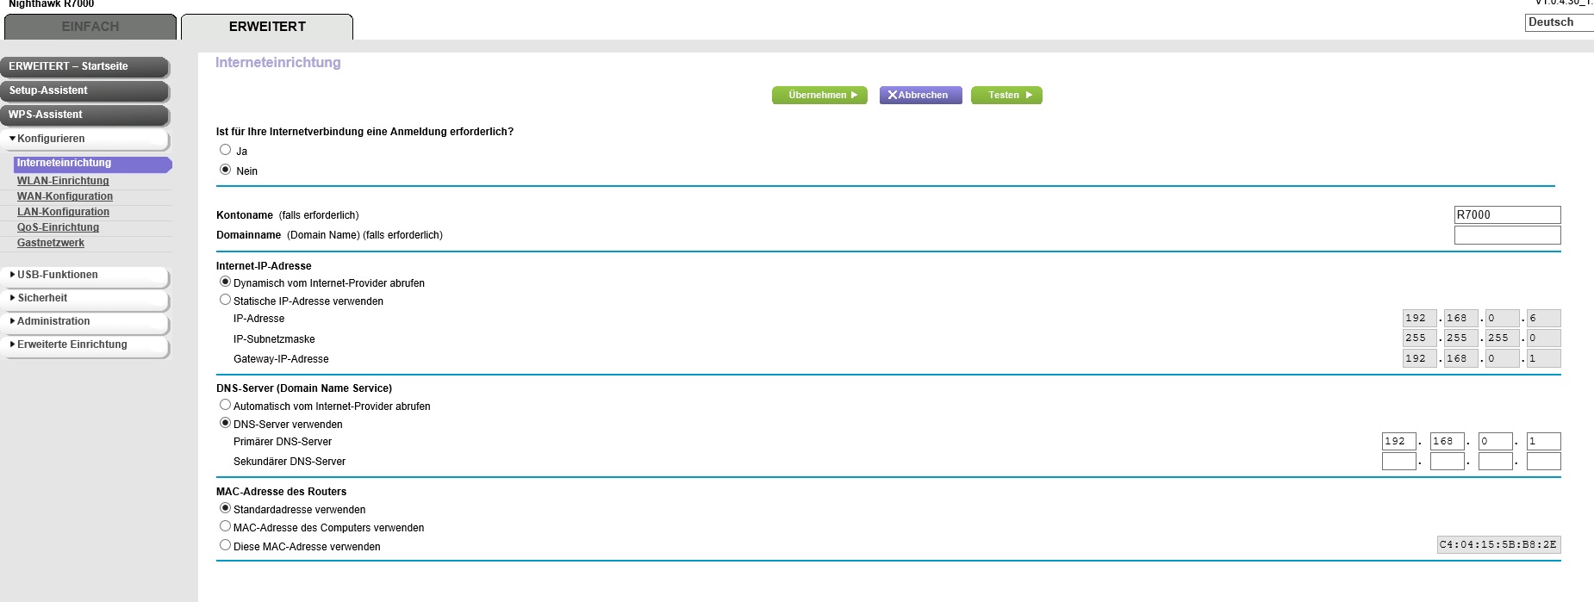
Task: Open QoS-Einrichtung link
Action: 58,227
